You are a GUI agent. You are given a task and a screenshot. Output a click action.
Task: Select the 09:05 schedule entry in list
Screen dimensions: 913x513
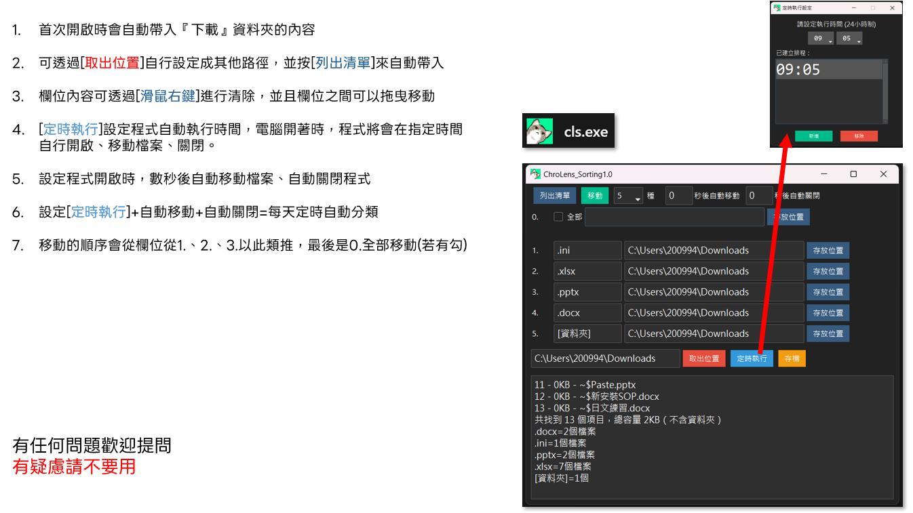coord(828,70)
